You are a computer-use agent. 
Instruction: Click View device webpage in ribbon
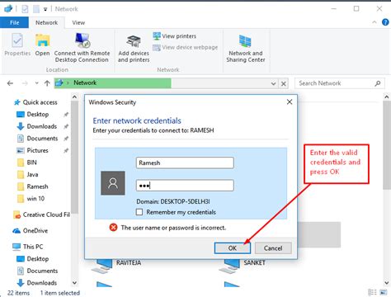point(186,47)
